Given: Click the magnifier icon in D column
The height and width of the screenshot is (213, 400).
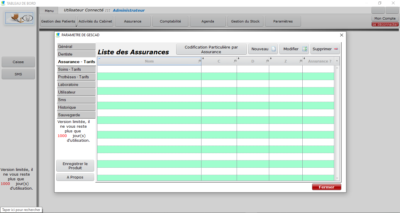Looking at the screenshot, I should 267,61.
